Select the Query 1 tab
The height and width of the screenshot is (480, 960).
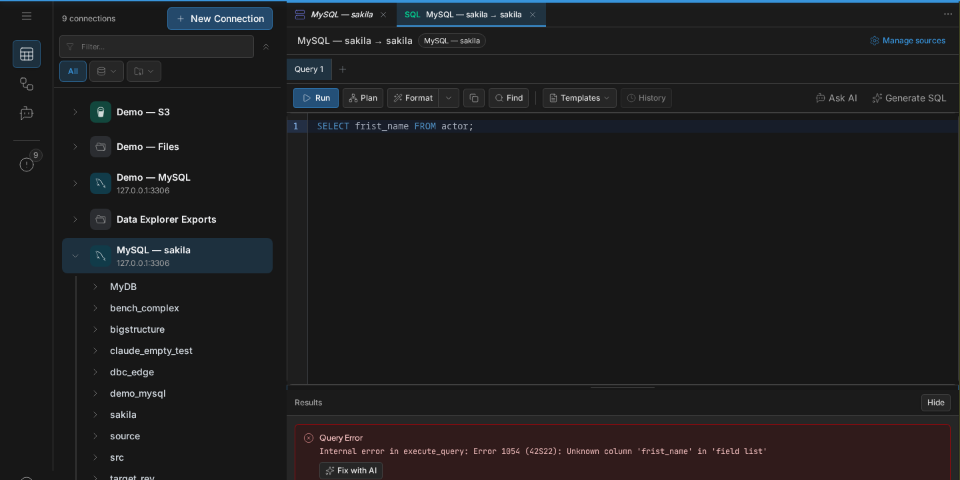click(x=309, y=69)
